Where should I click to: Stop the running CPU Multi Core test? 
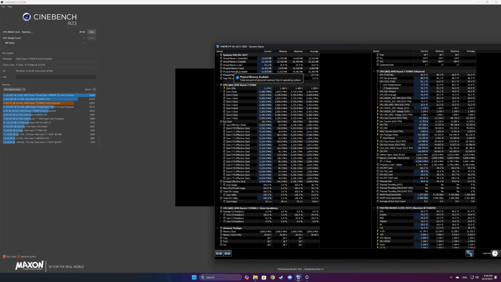[91, 32]
